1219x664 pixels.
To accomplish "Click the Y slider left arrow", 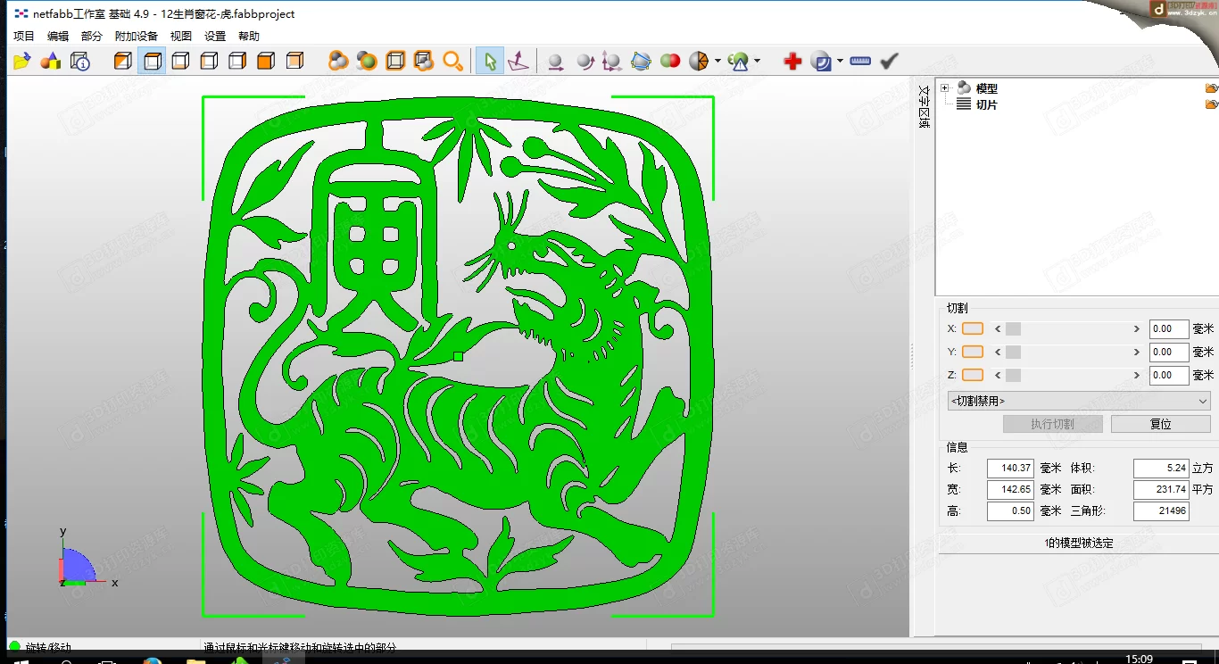I will pos(998,352).
